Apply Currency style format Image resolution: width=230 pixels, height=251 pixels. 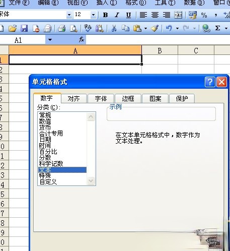(192, 15)
